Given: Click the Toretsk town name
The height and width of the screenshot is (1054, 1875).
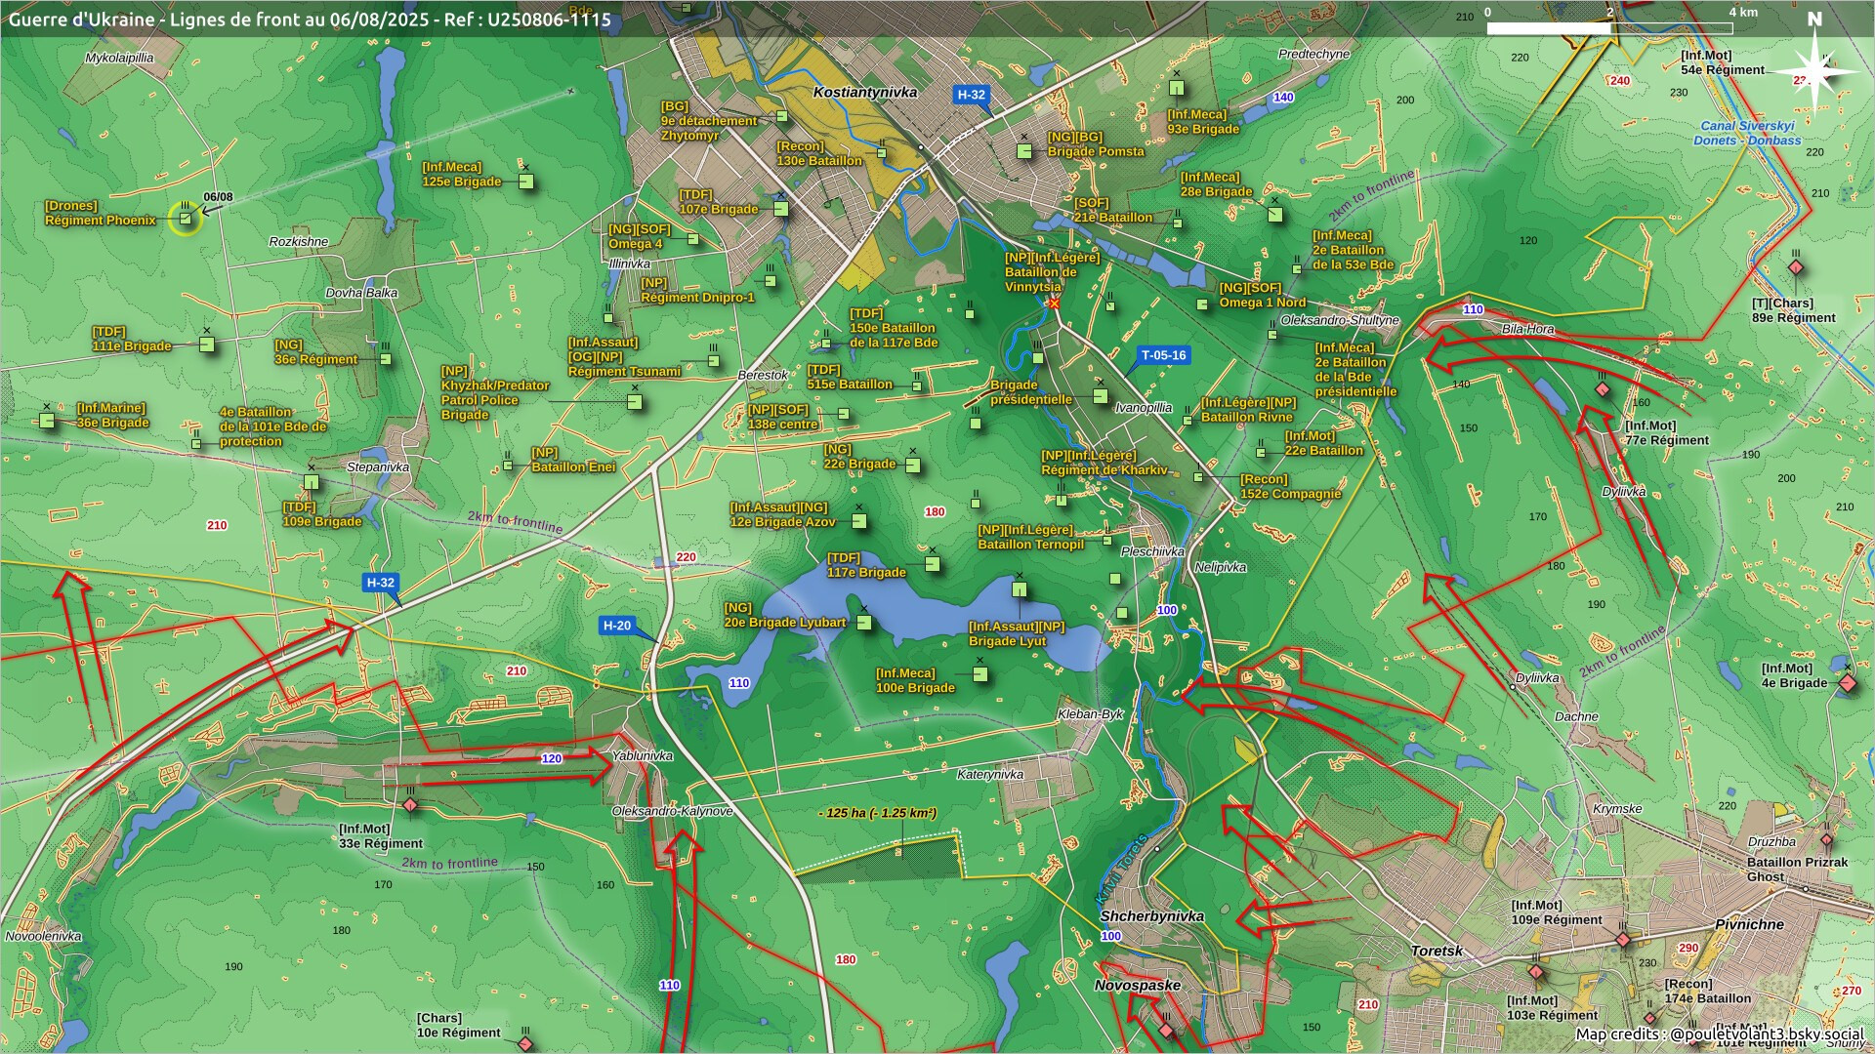Looking at the screenshot, I should (x=1437, y=951).
